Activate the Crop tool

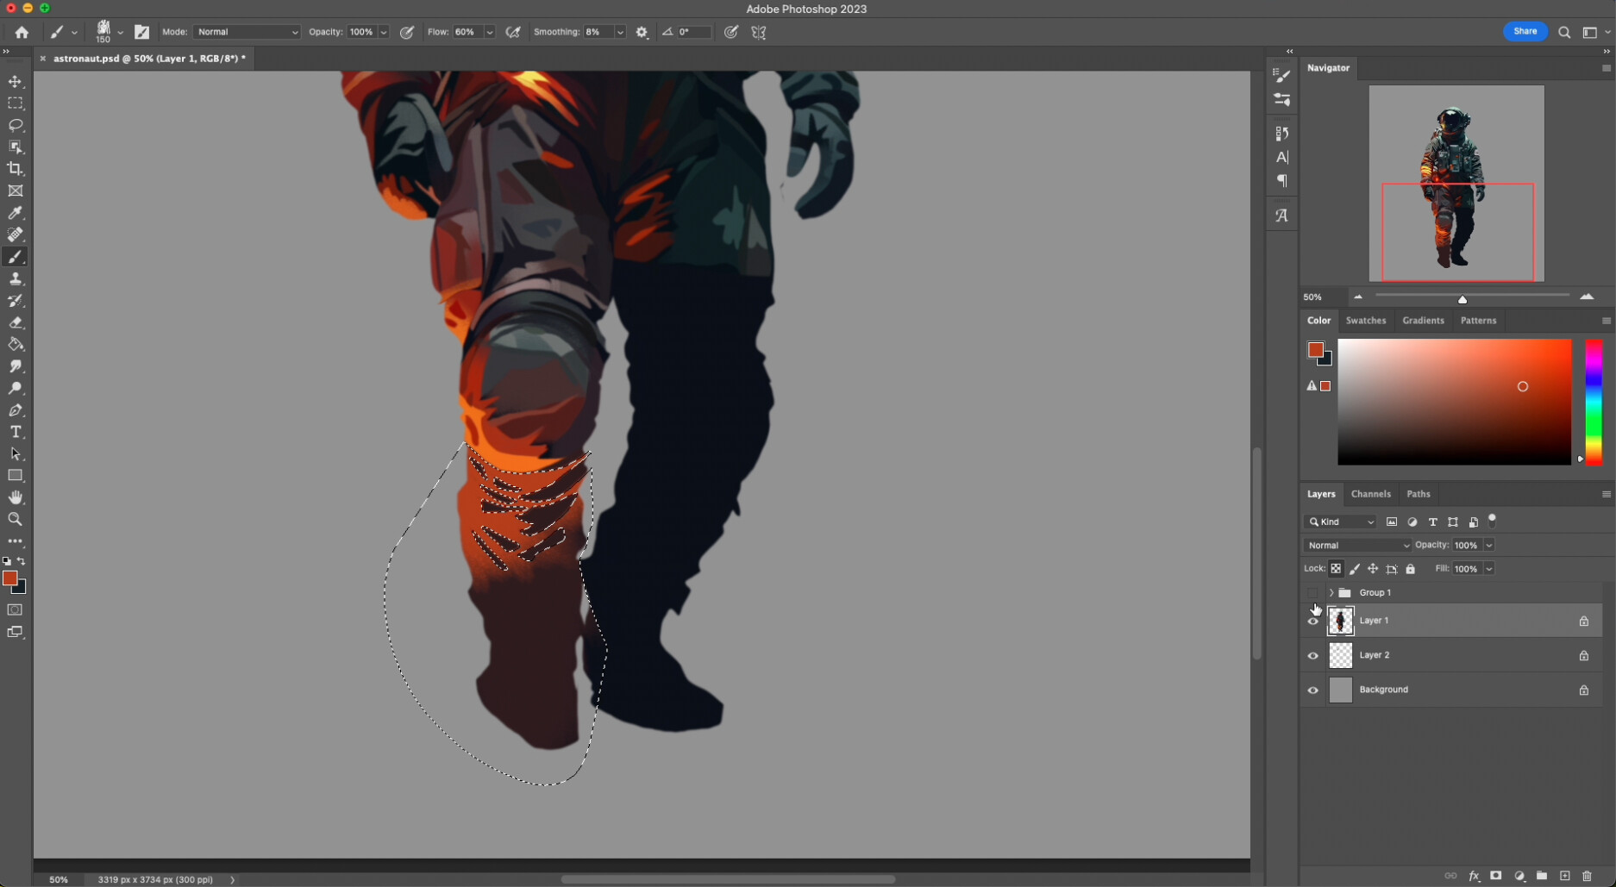click(16, 169)
